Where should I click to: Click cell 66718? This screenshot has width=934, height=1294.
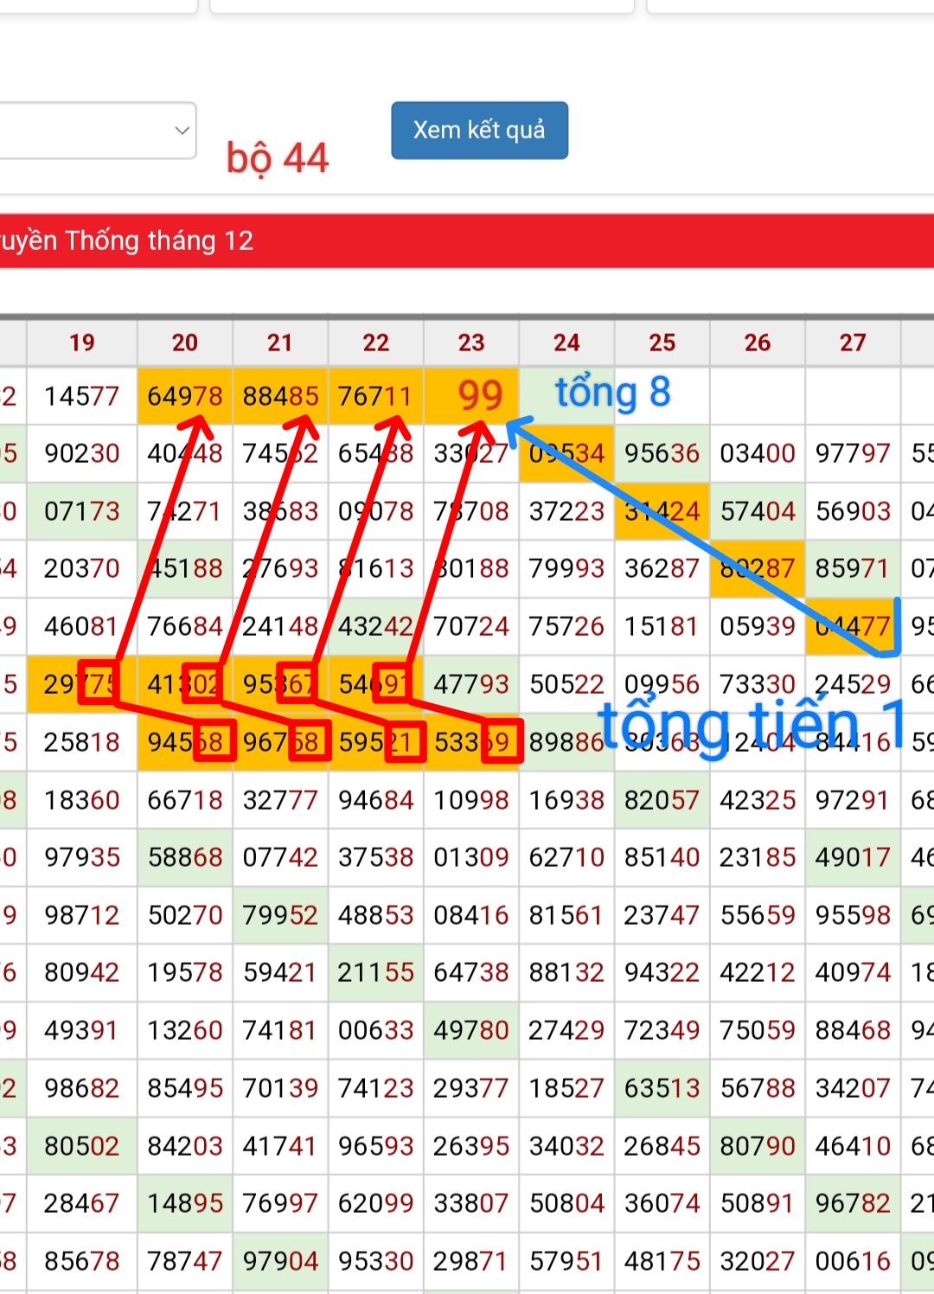point(185,800)
